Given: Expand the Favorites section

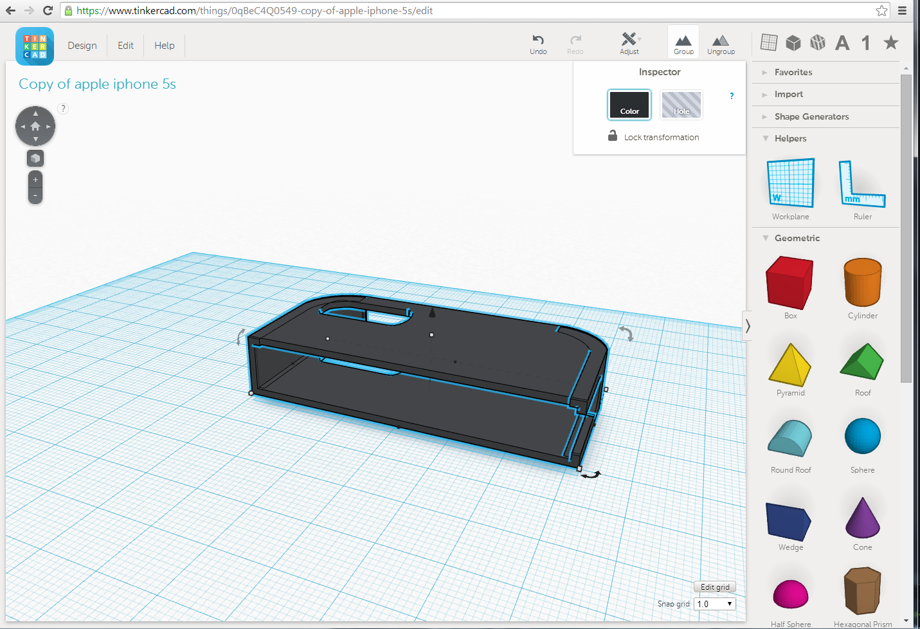Looking at the screenshot, I should pyautogui.click(x=793, y=73).
